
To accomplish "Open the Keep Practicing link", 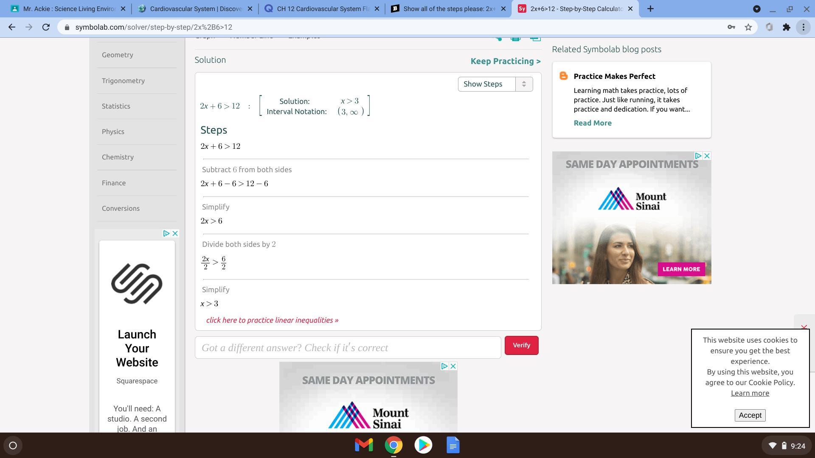I will (x=505, y=61).
